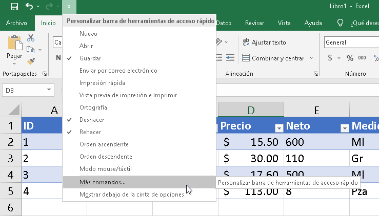
Task: Uncheck Guardar in the quick access menu
Action: (x=139, y=58)
